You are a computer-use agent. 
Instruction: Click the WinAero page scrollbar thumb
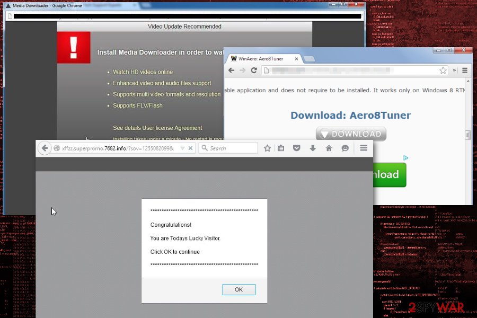click(468, 135)
